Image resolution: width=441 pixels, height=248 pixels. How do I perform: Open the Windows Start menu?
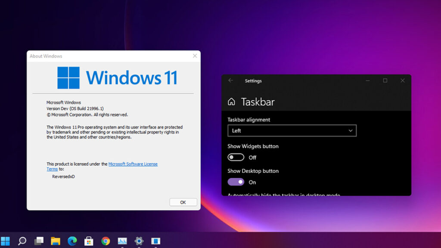coord(5,241)
